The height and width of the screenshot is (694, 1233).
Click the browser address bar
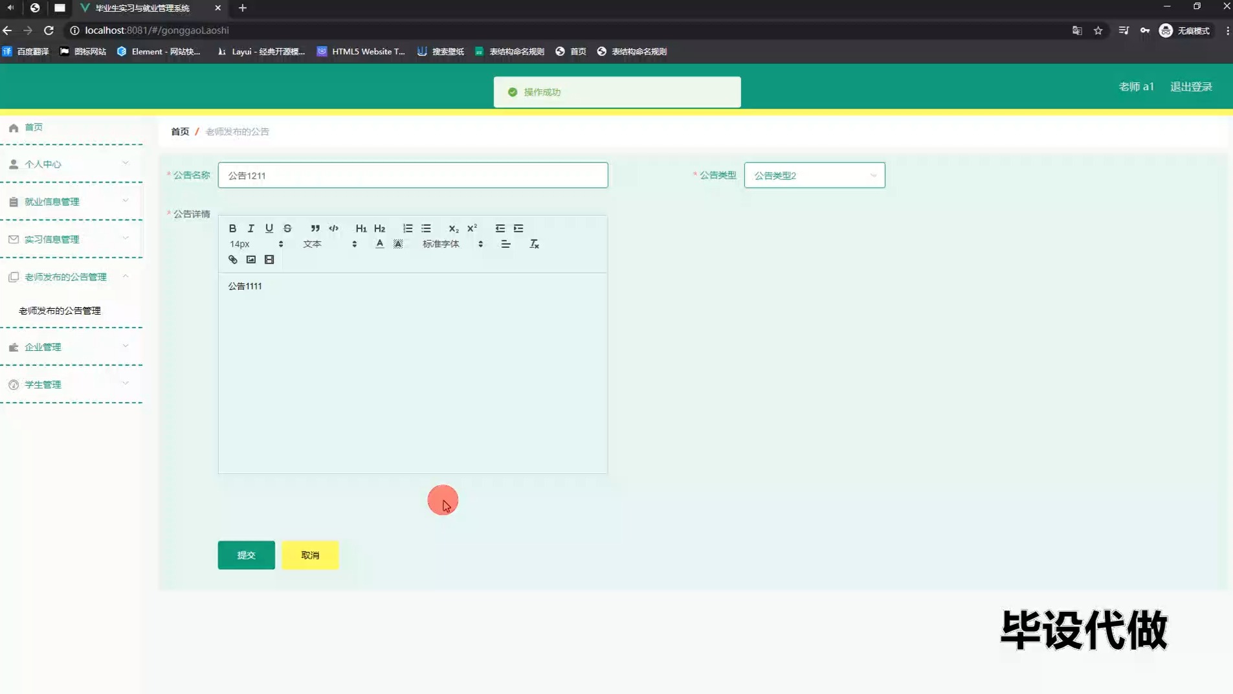coord(570,30)
